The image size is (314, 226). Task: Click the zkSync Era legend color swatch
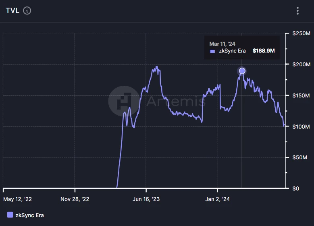pos(10,215)
